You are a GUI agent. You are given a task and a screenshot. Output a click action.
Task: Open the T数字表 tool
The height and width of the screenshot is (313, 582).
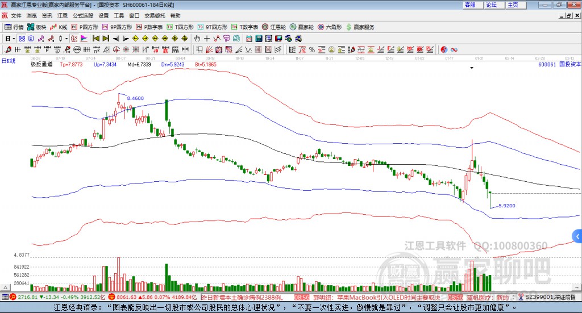tap(244, 27)
